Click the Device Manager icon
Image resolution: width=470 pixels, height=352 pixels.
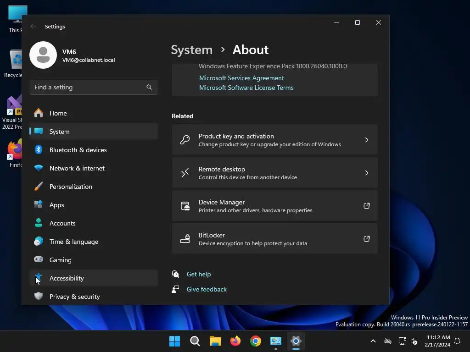pyautogui.click(x=185, y=206)
